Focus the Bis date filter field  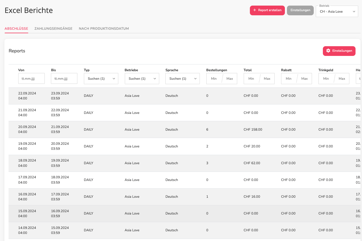pos(64,79)
